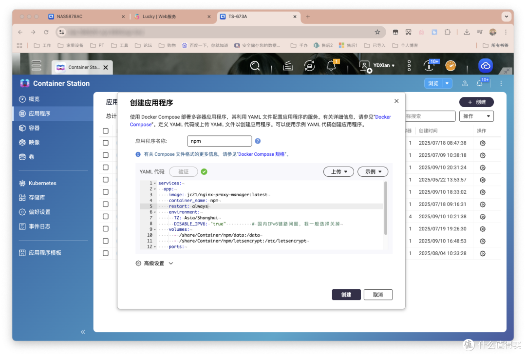Expand the 高级设置 advanced settings section
This screenshot has height=356, width=526.
pyautogui.click(x=154, y=263)
